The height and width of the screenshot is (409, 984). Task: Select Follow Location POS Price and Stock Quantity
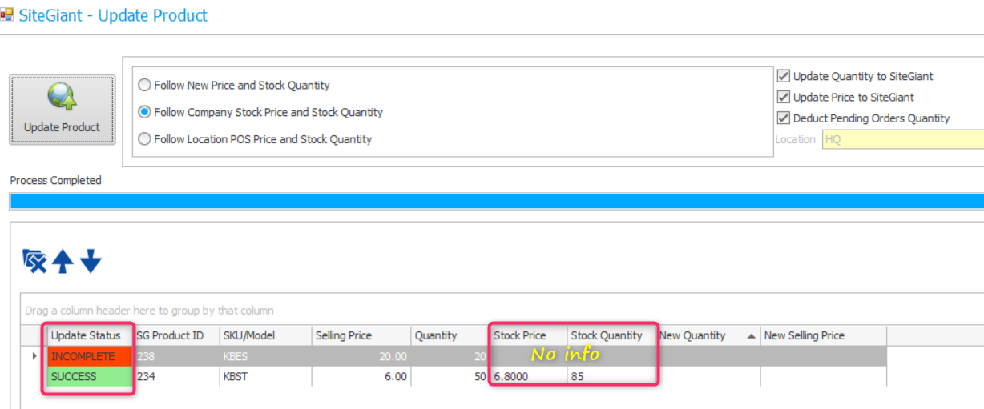click(x=255, y=139)
